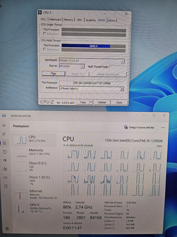Click the CPU-Z Close button

[119, 103]
